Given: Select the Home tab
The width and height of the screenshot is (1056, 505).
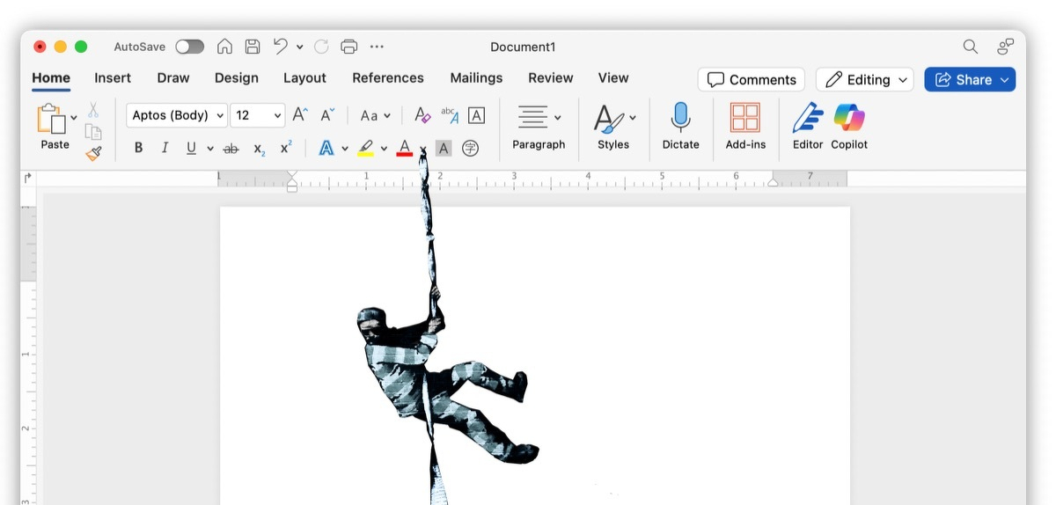Looking at the screenshot, I should [x=51, y=77].
